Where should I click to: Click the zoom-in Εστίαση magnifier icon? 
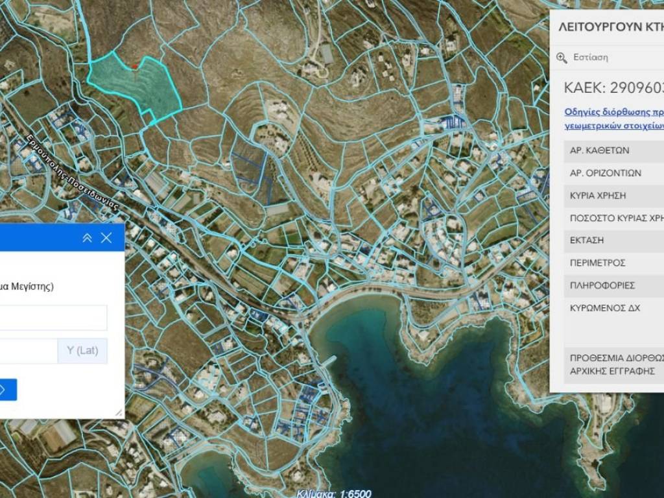pyautogui.click(x=562, y=58)
